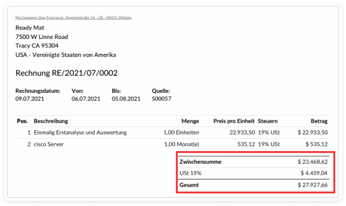This screenshot has height=206, width=346.
Task: Click the invoice title Rechnung RE/2021/07/0002
Action: click(x=66, y=73)
